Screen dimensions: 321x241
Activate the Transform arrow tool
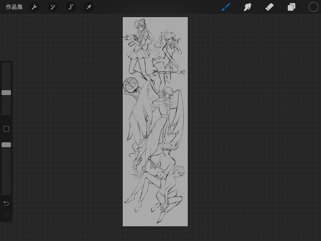pos(89,7)
